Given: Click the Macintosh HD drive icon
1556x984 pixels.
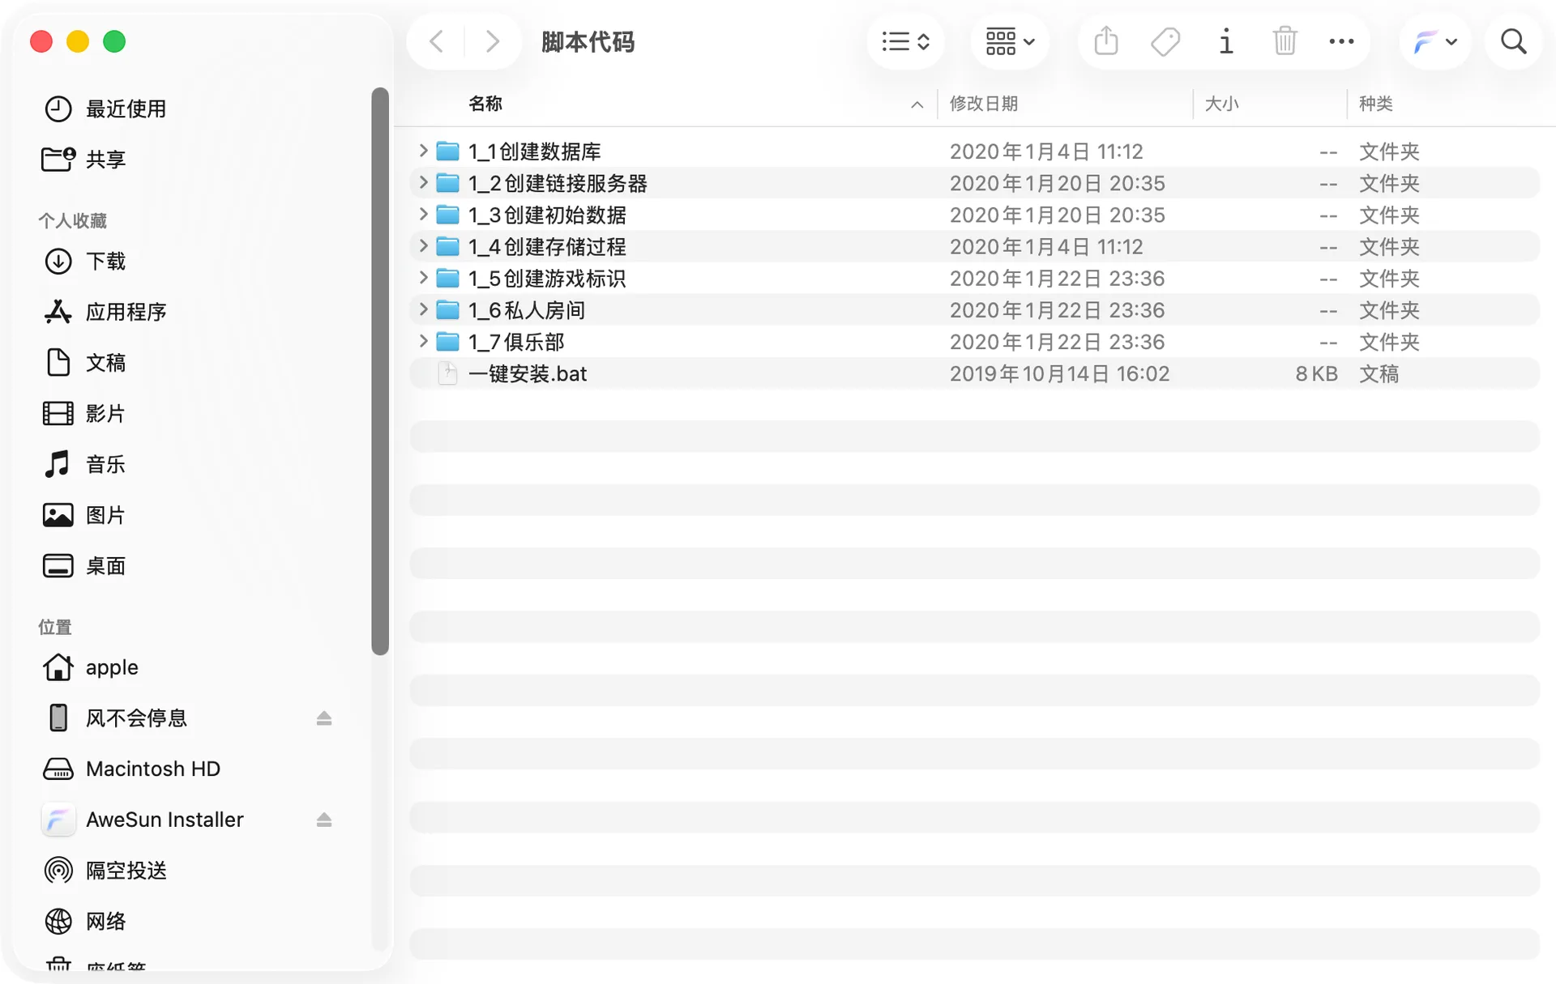Looking at the screenshot, I should coord(58,769).
